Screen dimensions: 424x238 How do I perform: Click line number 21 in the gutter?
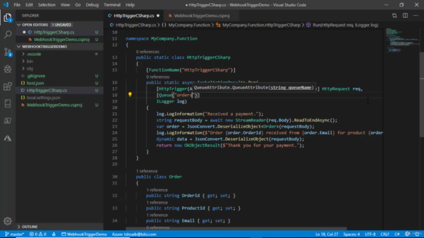pyautogui.click(x=115, y=114)
